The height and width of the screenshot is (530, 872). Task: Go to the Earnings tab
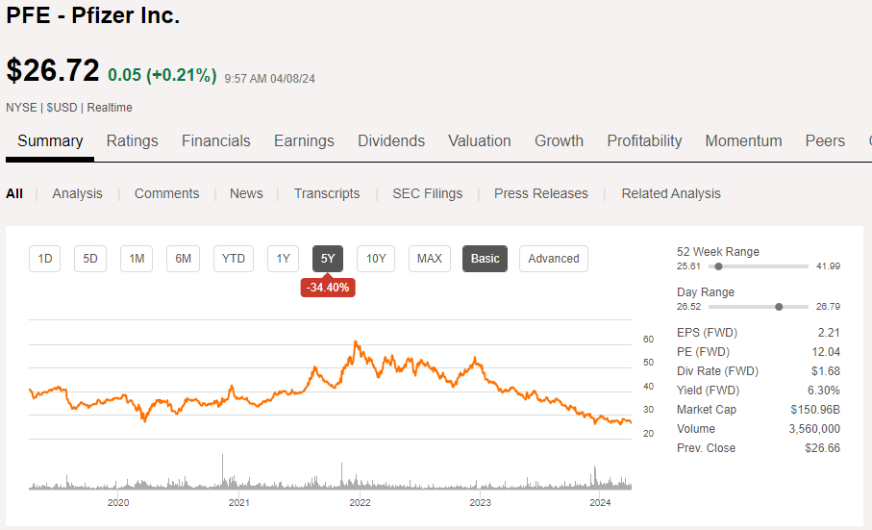point(304,141)
